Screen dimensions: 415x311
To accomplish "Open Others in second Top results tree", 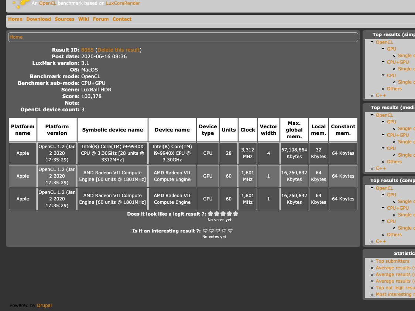I will point(394,162).
